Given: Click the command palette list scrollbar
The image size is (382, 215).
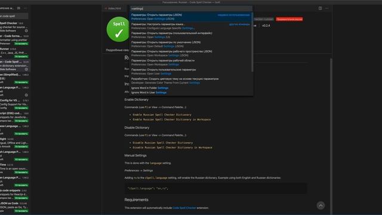Looking at the screenshot, I should 252,41.
